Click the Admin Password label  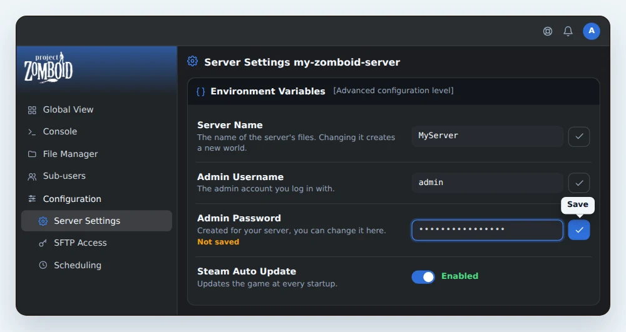click(x=239, y=218)
